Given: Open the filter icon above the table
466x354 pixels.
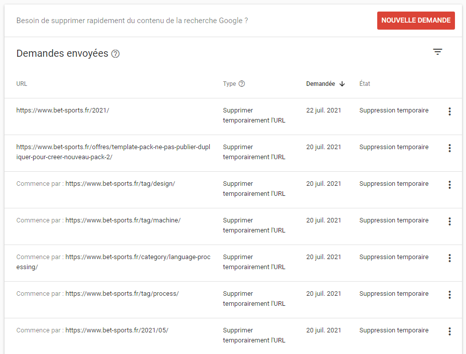Looking at the screenshot, I should pos(437,52).
